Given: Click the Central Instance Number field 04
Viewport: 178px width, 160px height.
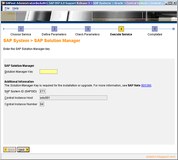Looking at the screenshot, I should coord(42,104).
